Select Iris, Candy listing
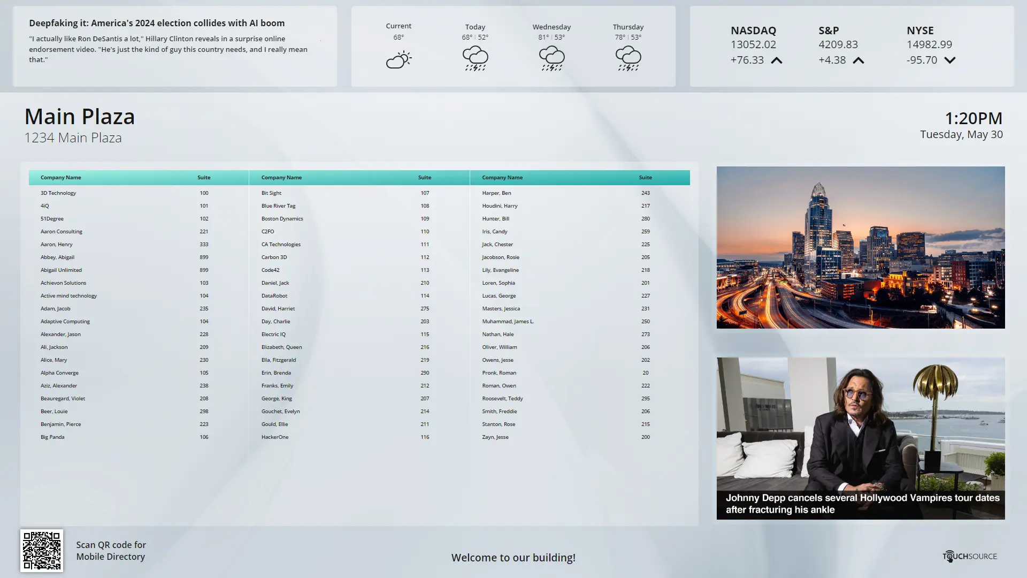 (580, 232)
